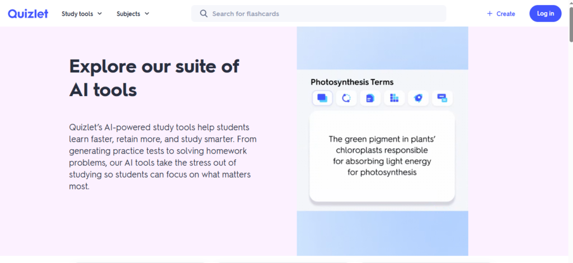Click the Quizlet logo
Image resolution: width=573 pixels, height=263 pixels.
28,13
